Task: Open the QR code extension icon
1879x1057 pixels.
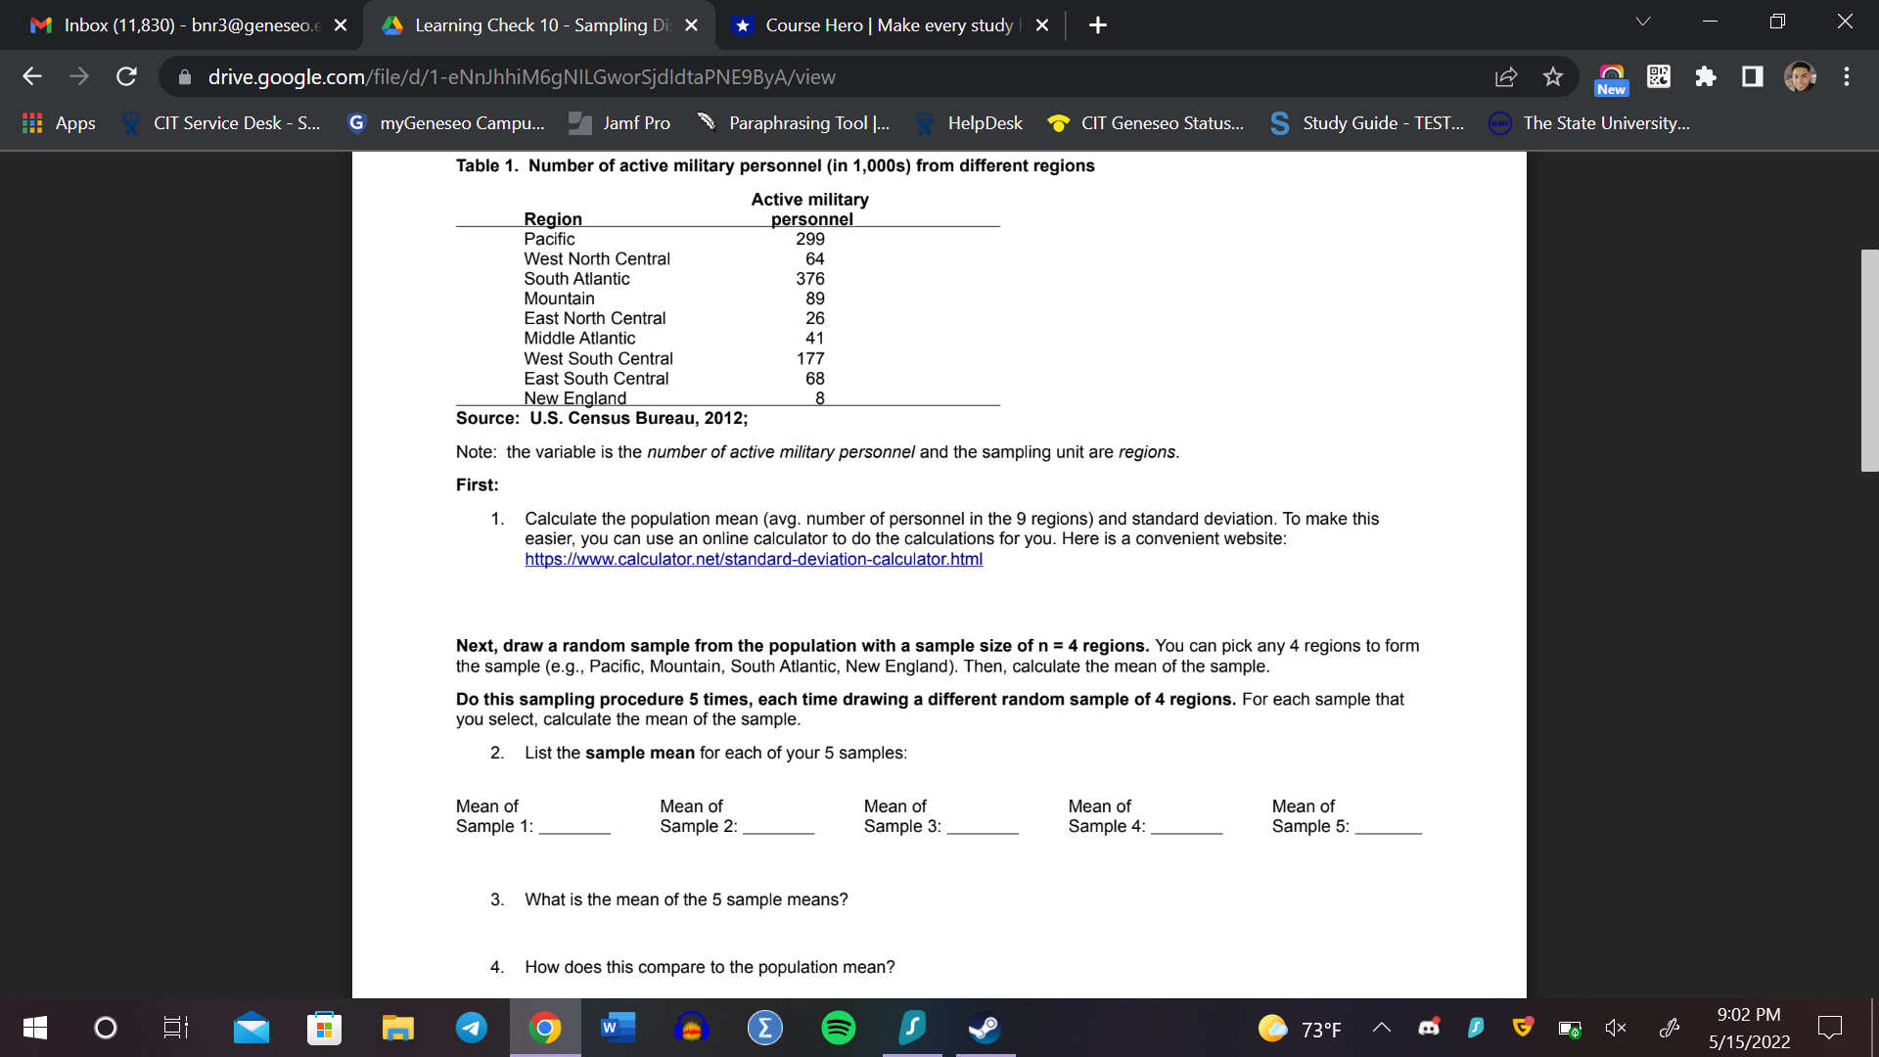Action: tap(1658, 76)
